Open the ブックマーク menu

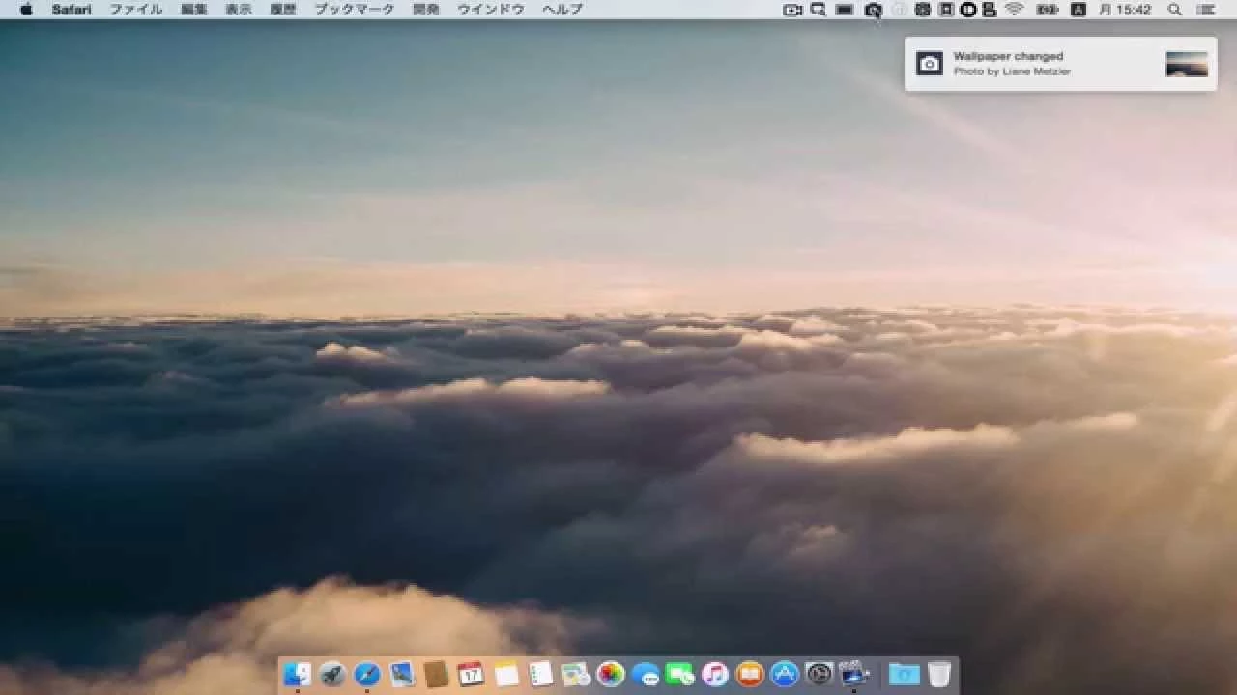pyautogui.click(x=355, y=10)
